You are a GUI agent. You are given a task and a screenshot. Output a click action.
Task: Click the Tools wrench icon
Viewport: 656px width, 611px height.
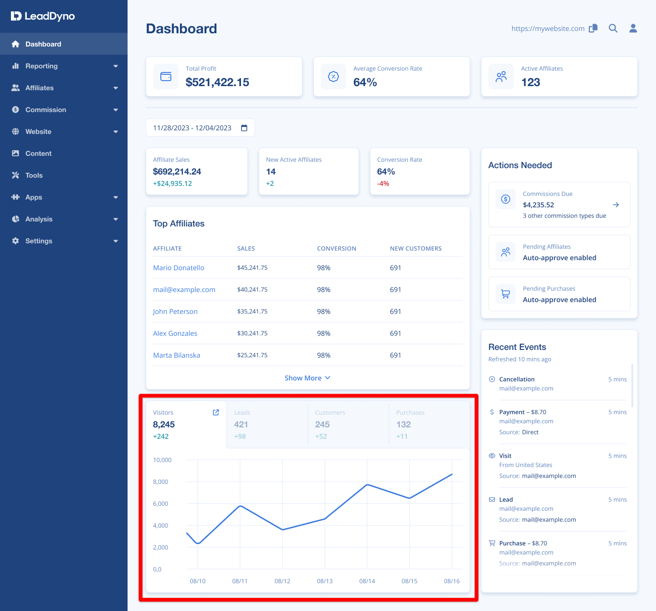pyautogui.click(x=15, y=175)
